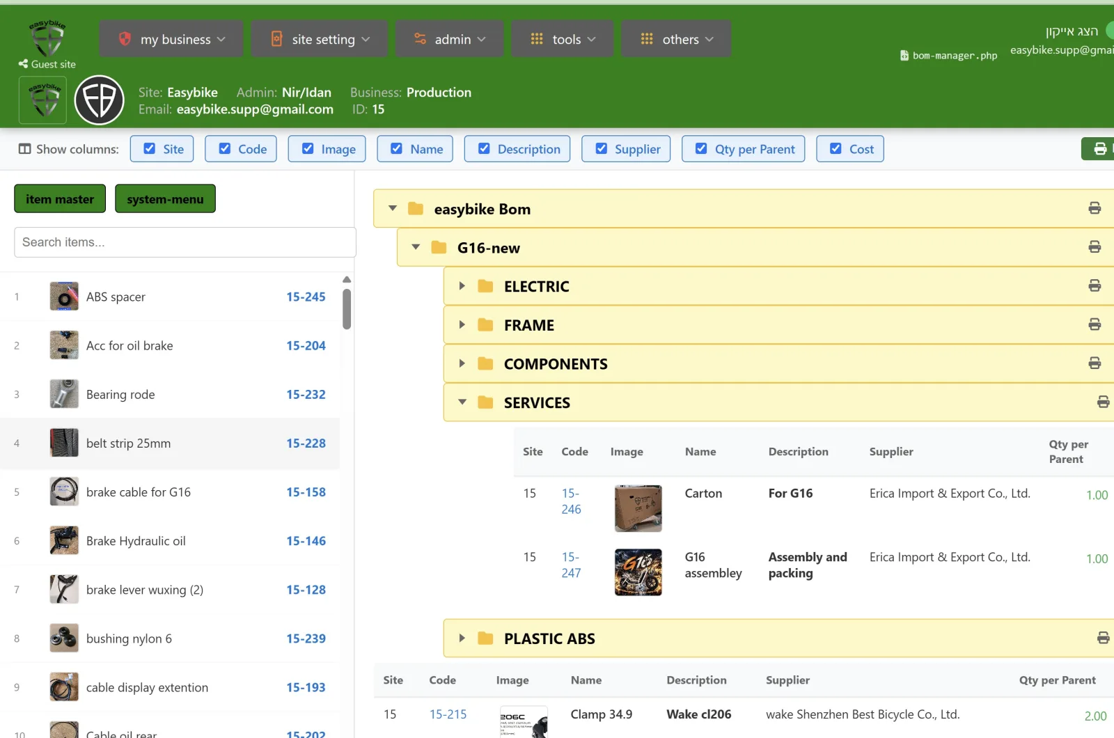Open the tools menu
This screenshot has height=738, width=1114.
[x=563, y=39]
